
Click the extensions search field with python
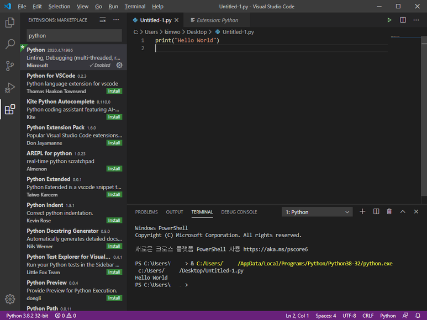point(74,36)
